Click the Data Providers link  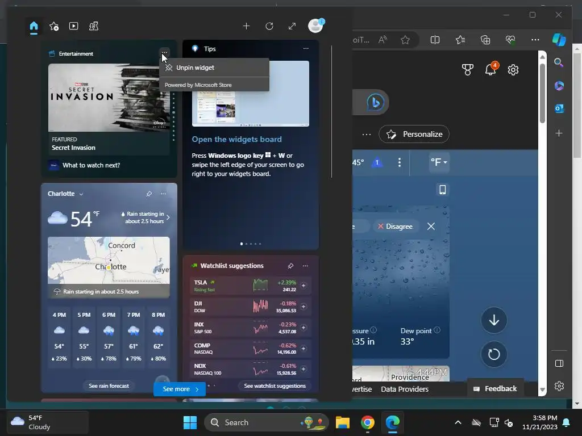(x=405, y=389)
